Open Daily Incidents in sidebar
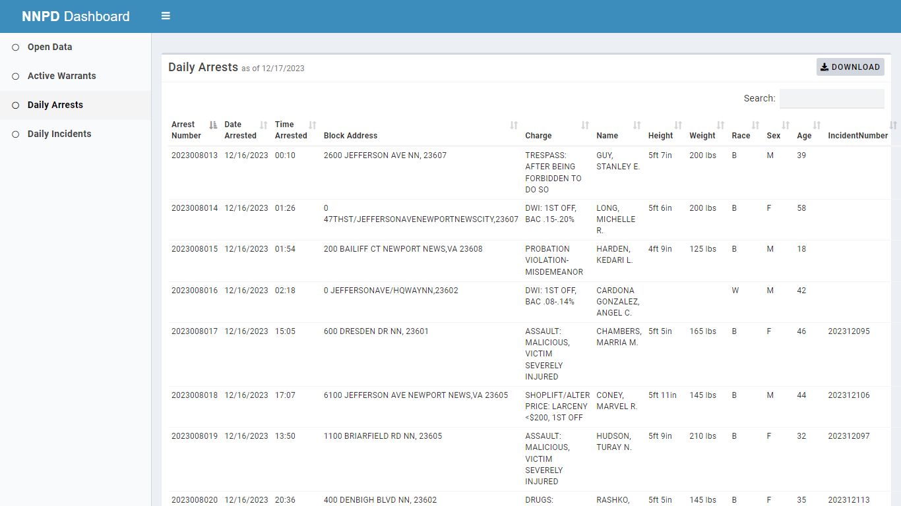Image resolution: width=901 pixels, height=506 pixels. click(75, 134)
